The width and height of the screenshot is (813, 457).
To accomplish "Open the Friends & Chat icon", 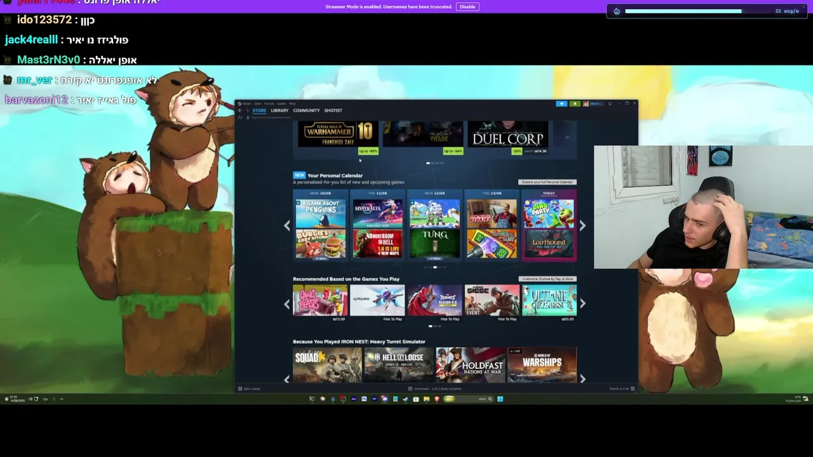I will (x=633, y=388).
